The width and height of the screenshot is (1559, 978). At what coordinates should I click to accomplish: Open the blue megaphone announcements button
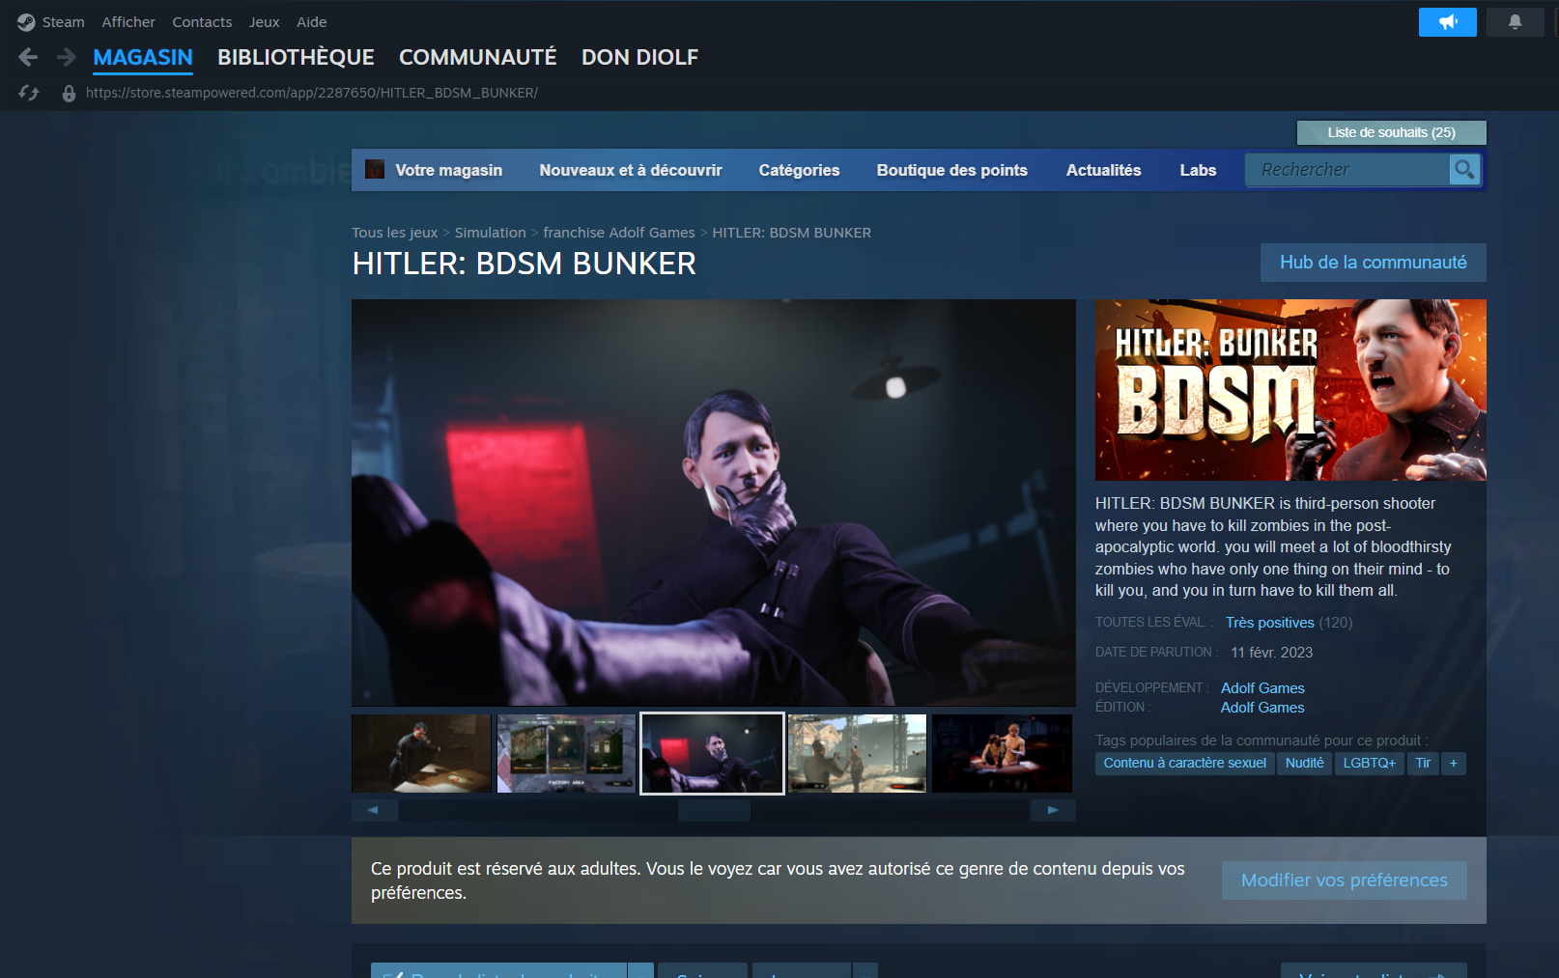click(1447, 22)
